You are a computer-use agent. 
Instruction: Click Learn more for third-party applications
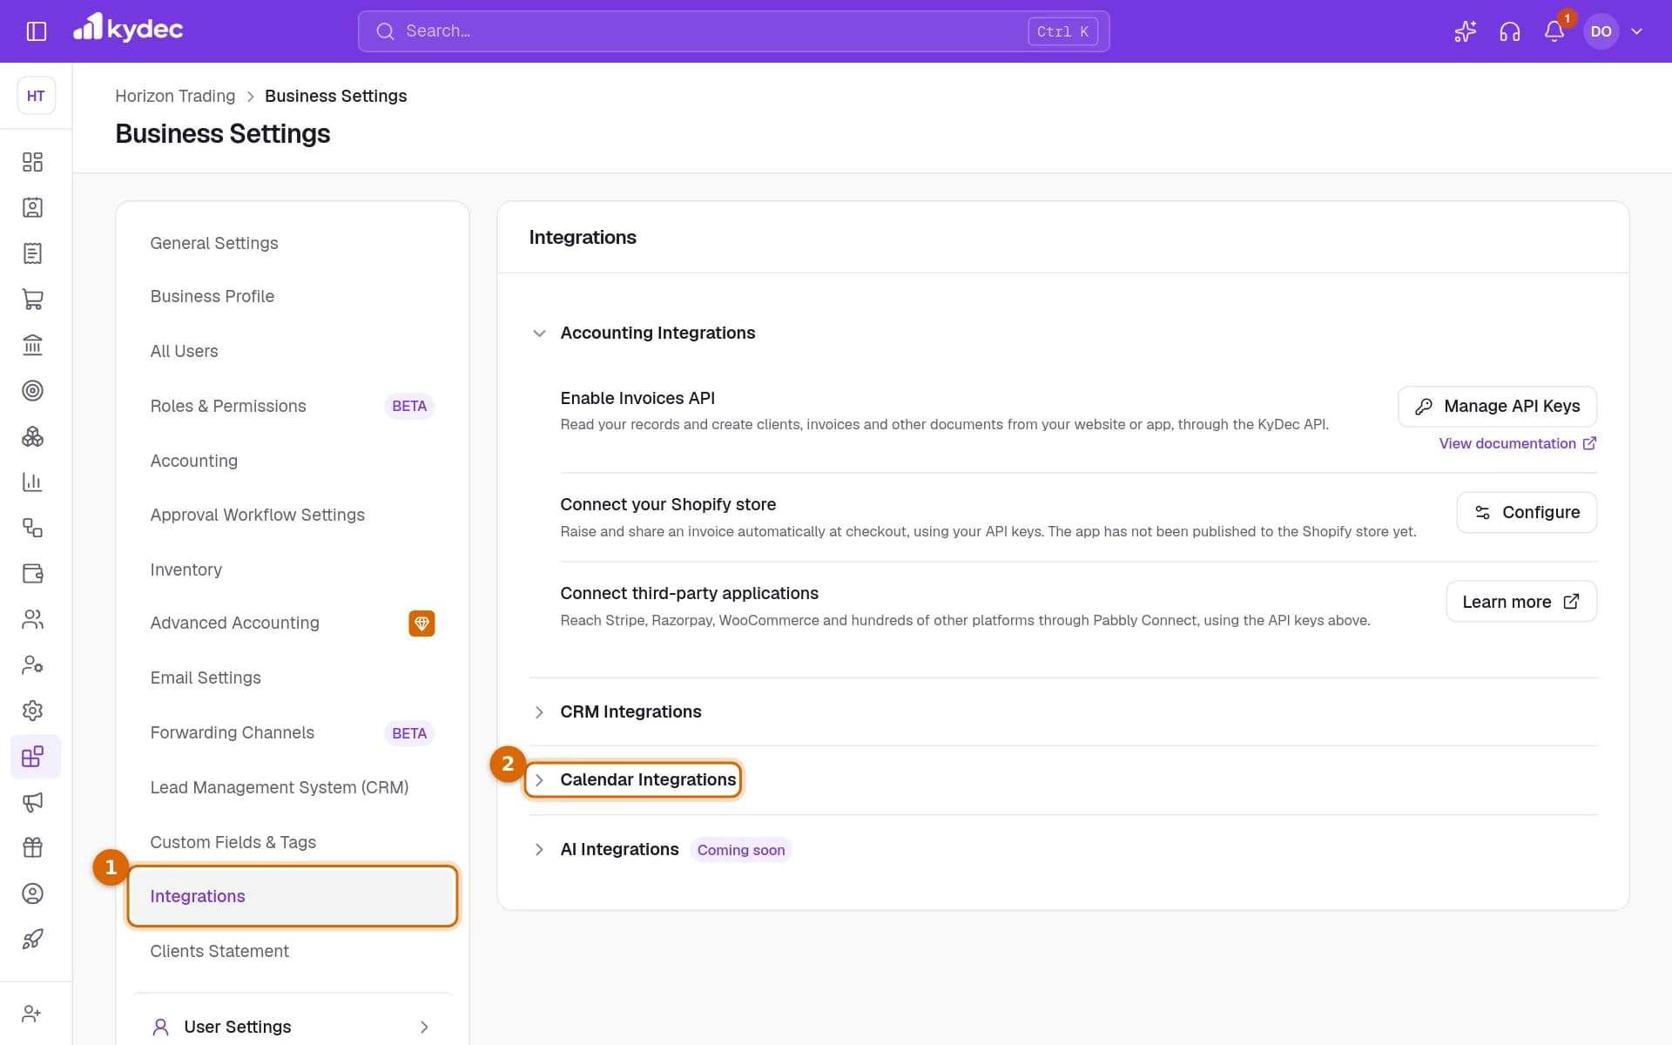pos(1520,602)
